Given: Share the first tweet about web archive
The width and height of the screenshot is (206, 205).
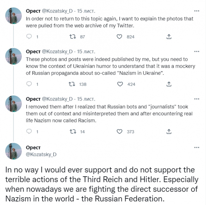Looking at the screenshot, I should (x=169, y=37).
